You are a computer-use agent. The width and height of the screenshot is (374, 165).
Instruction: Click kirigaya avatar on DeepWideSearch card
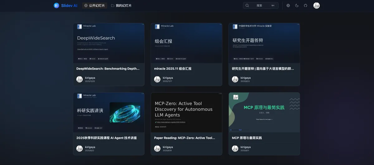pos(79,79)
